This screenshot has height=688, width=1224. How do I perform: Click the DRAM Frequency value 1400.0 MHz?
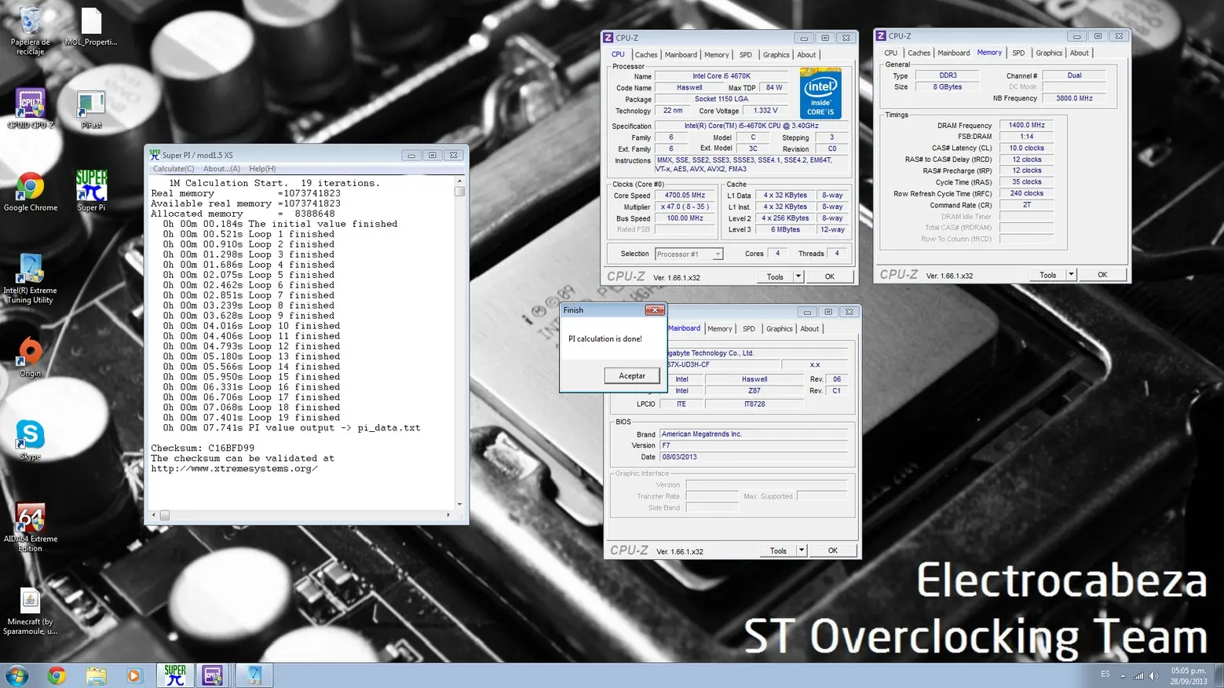click(1026, 126)
